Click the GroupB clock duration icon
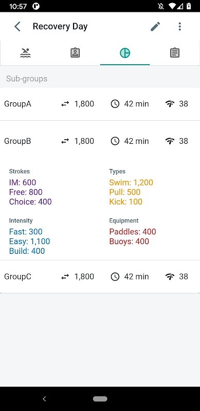 click(115, 141)
